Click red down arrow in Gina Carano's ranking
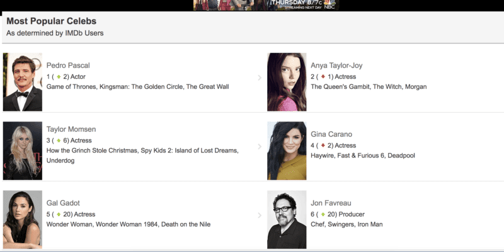Image resolution: width=504 pixels, height=252 pixels. pos(324,146)
